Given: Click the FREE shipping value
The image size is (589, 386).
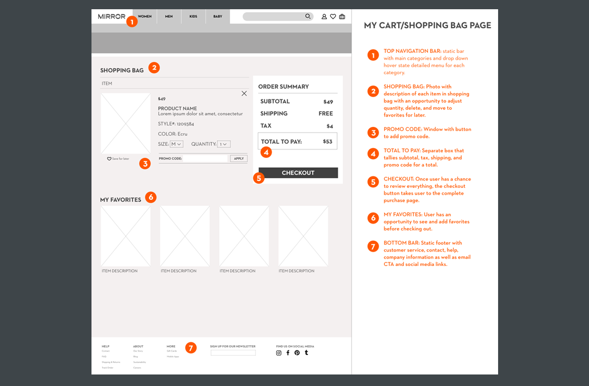Looking at the screenshot, I should click(326, 114).
